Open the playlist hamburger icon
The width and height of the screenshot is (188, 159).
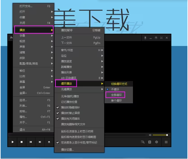click(166, 142)
